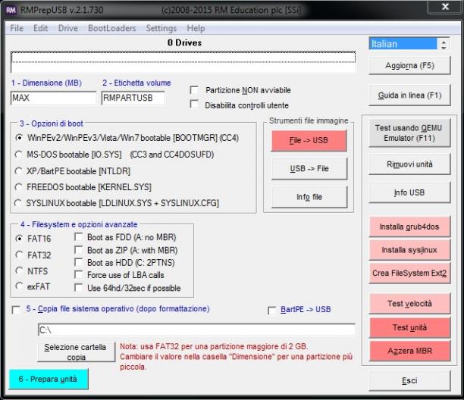This screenshot has height=400, width=464.
Task: Click the File -> USB button
Action: pos(309,140)
